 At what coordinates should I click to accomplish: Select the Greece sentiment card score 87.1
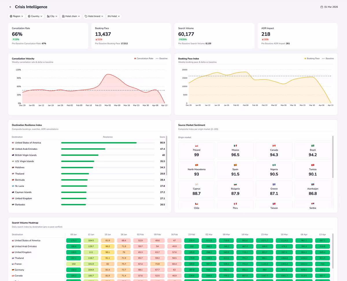[274, 189]
